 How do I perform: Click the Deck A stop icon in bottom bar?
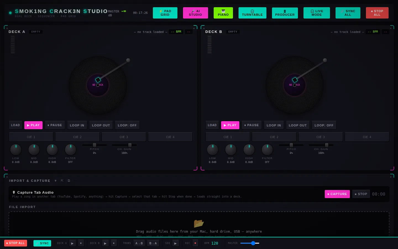click(81, 243)
